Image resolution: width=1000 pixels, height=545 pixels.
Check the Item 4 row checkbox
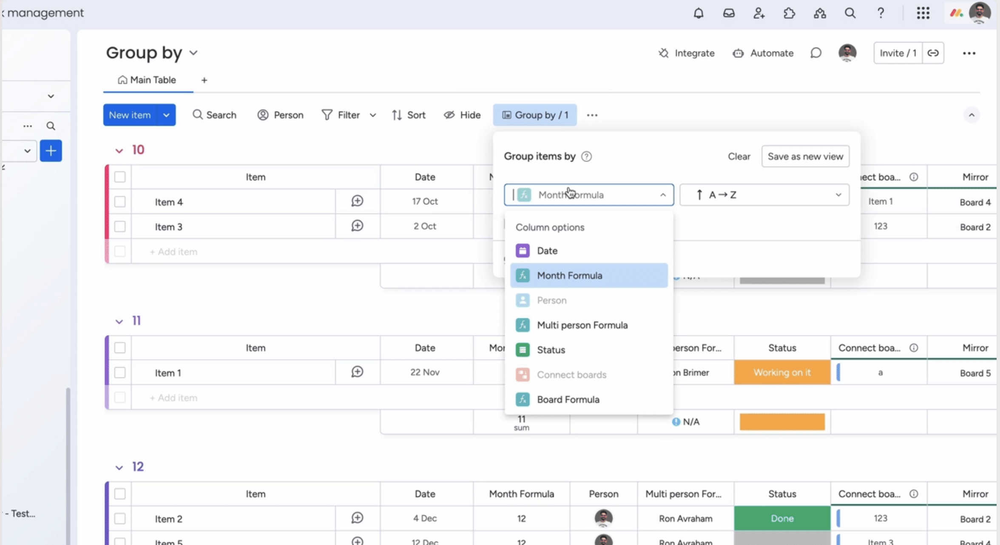click(120, 202)
